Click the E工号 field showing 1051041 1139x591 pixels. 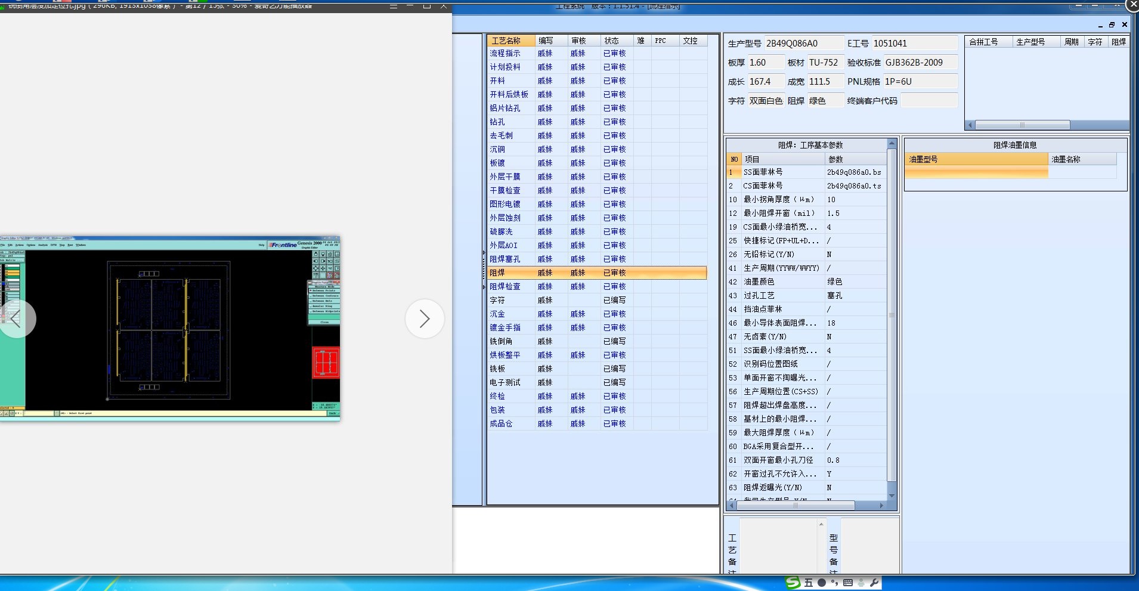[914, 44]
